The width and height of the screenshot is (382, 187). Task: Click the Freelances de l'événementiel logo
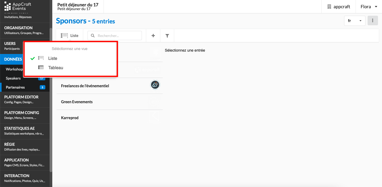pos(155,85)
